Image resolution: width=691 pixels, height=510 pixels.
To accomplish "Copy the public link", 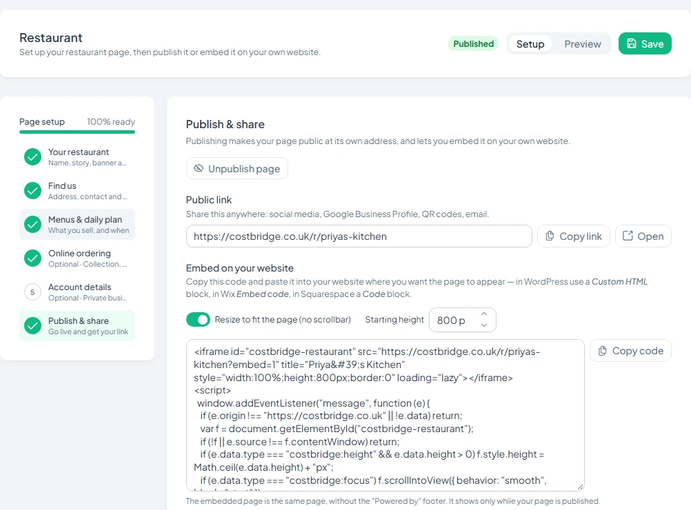I will coord(574,236).
